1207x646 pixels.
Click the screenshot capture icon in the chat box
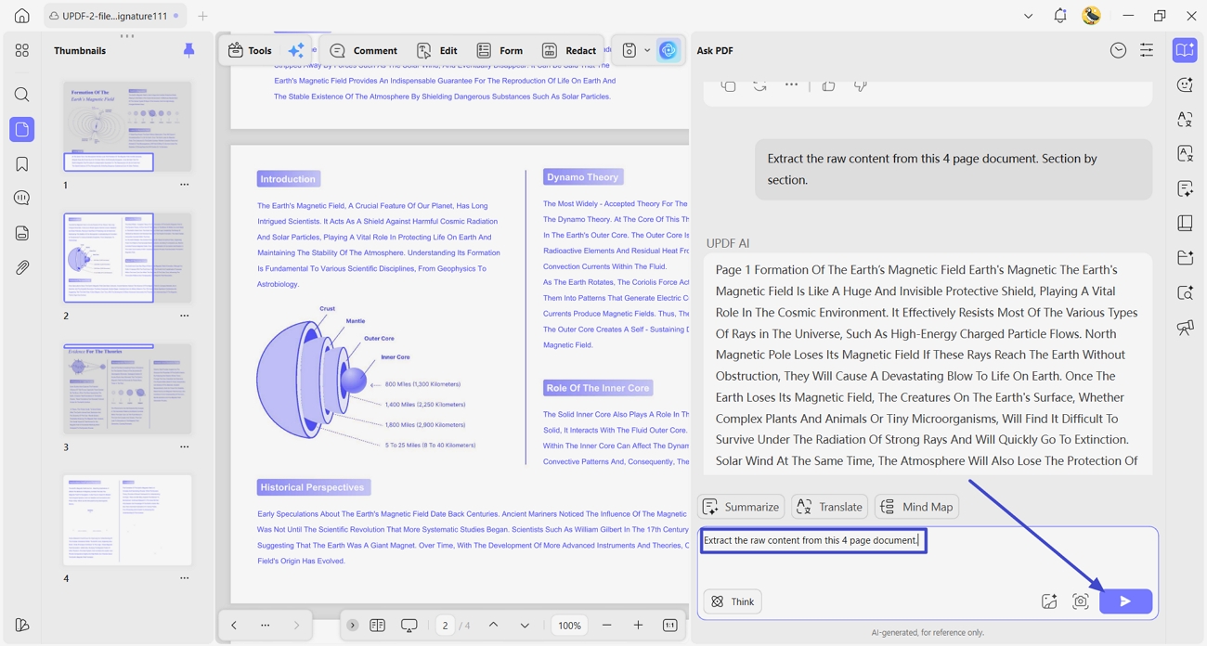[x=1081, y=601]
